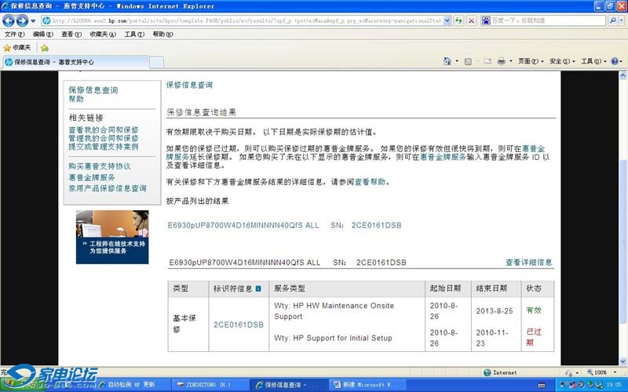Open the 文件(F) menu
This screenshot has height=392, width=628.
pos(14,34)
